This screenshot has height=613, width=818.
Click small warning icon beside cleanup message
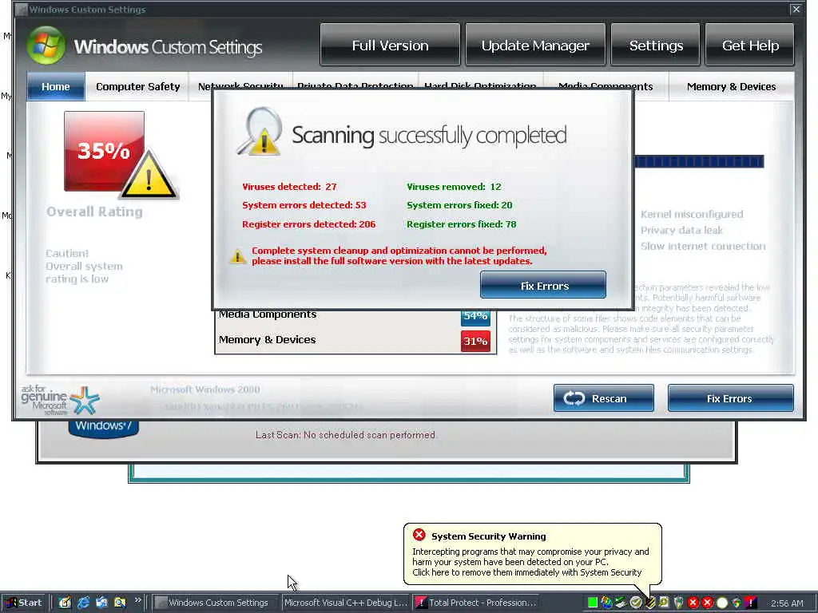coord(238,256)
